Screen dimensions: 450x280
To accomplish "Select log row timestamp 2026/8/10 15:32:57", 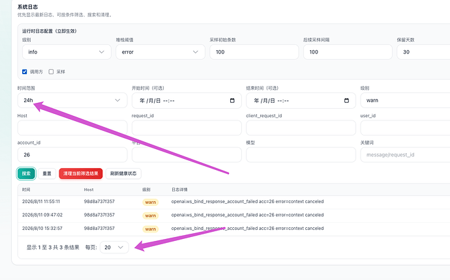I will tap(42, 229).
